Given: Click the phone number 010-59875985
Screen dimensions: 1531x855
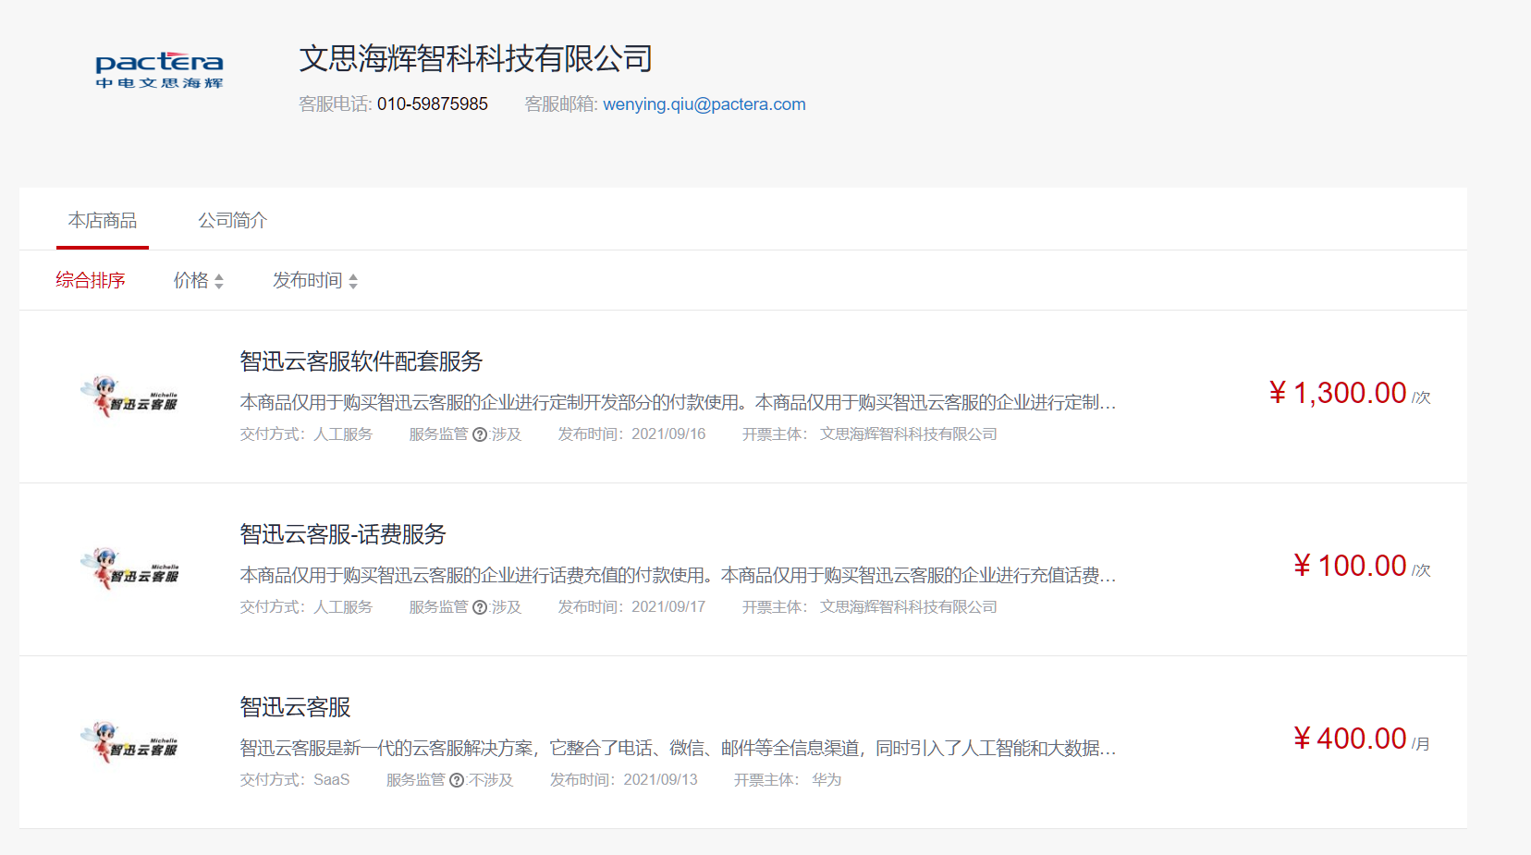Looking at the screenshot, I should click(433, 104).
